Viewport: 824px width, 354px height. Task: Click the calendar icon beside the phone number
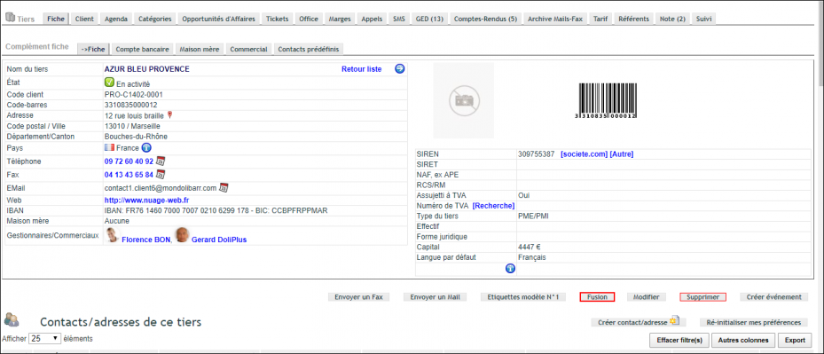click(x=161, y=161)
